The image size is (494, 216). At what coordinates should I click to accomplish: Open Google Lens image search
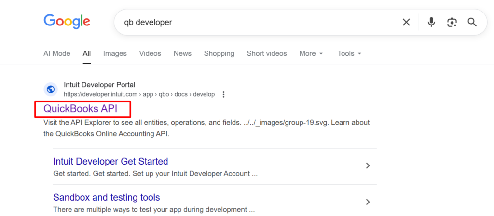[x=452, y=22]
